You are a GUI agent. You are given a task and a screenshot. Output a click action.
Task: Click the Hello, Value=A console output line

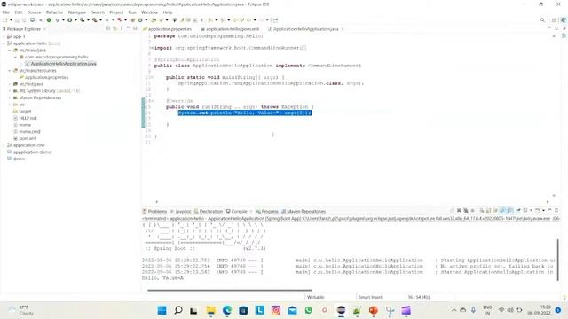[x=162, y=278]
